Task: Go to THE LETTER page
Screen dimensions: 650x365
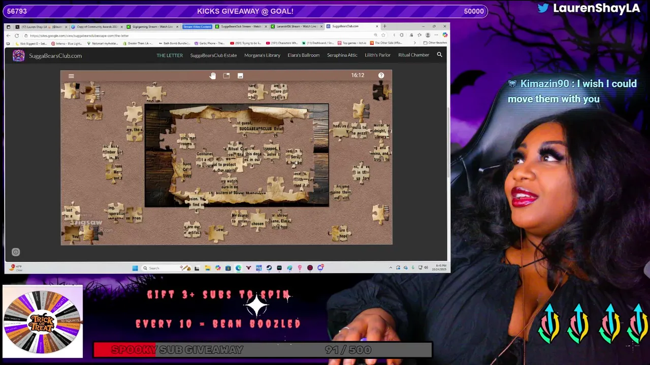Action: (170, 55)
